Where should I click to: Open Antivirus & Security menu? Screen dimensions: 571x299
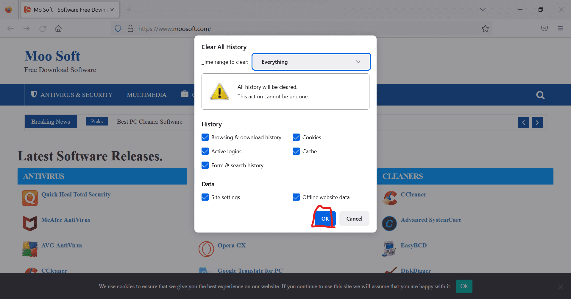click(x=72, y=95)
